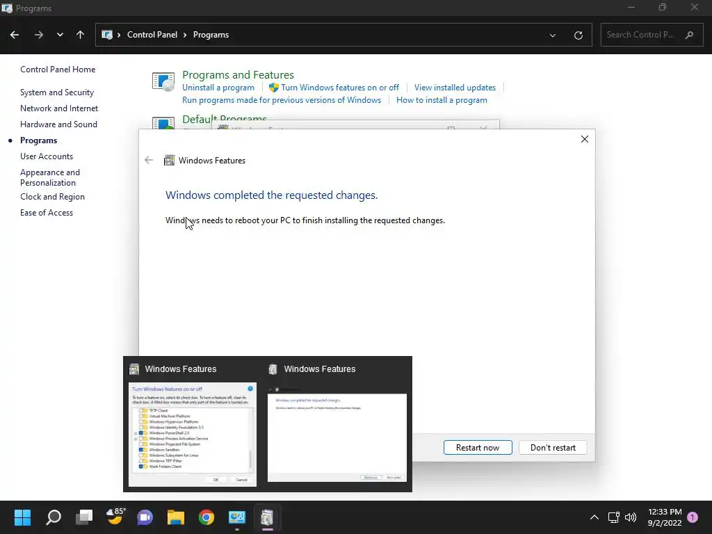Go up one level with up arrow

coord(81,35)
